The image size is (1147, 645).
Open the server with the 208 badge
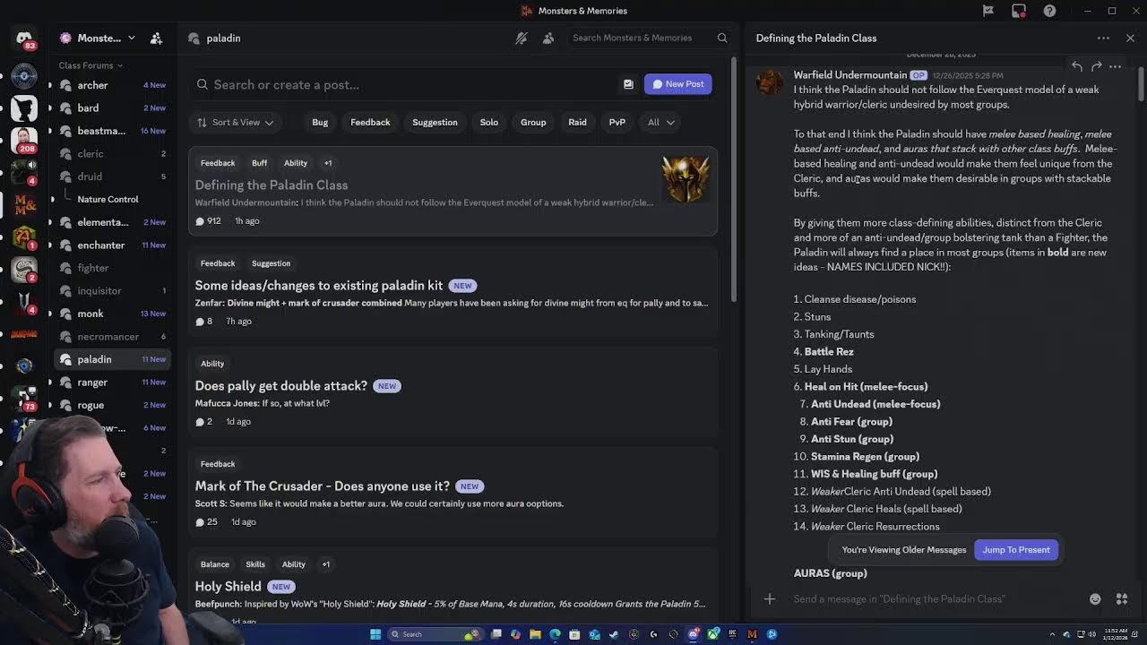click(x=24, y=139)
